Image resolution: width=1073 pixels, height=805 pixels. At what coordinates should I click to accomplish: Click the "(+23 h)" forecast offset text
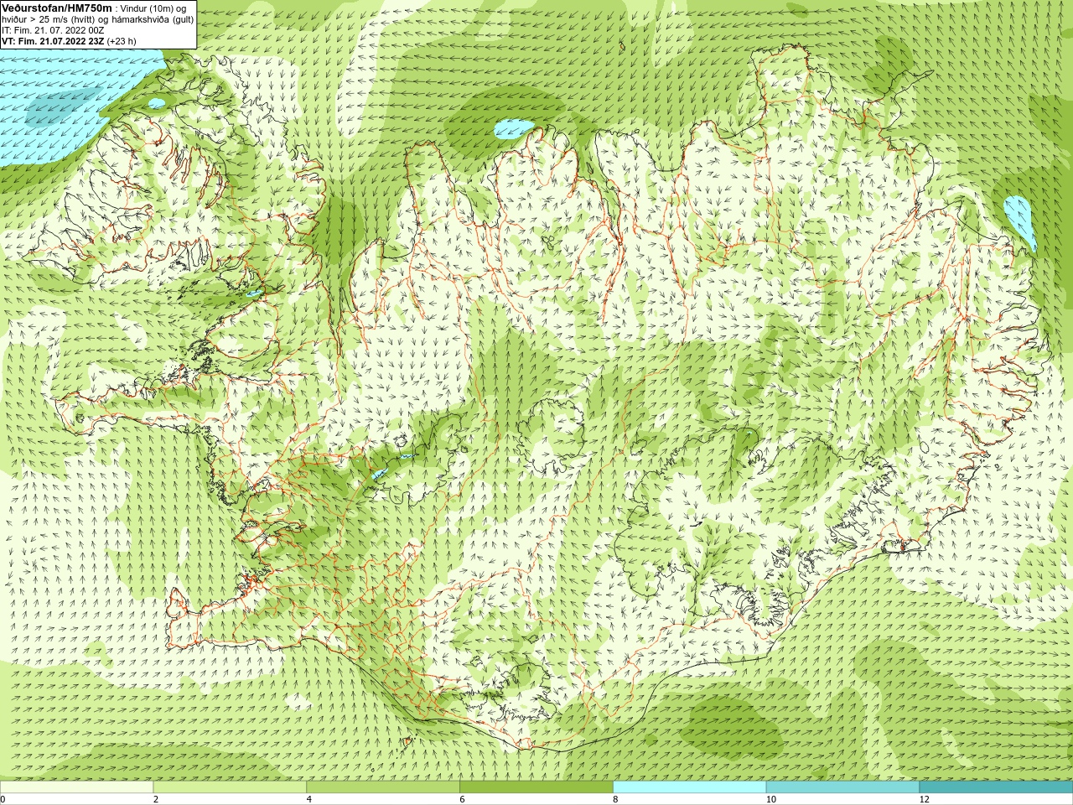click(x=121, y=40)
